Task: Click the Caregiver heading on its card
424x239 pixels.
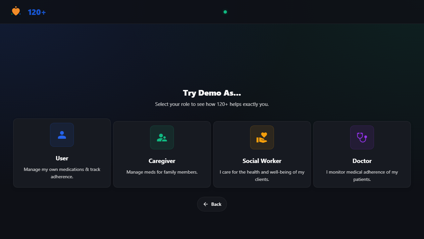Action: click(x=162, y=161)
